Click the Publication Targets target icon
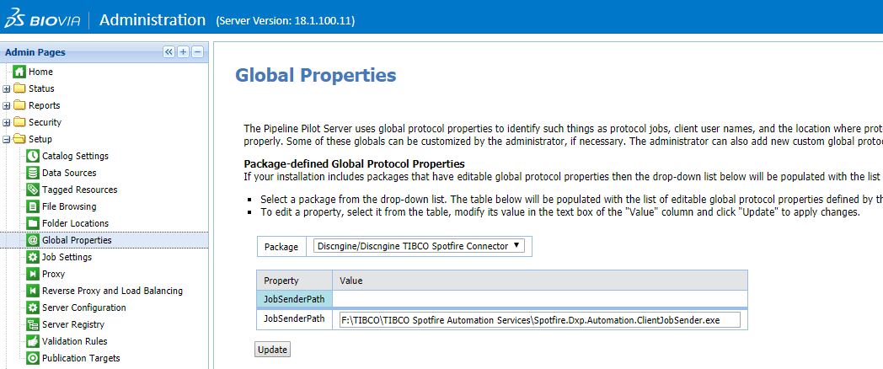 [33, 358]
